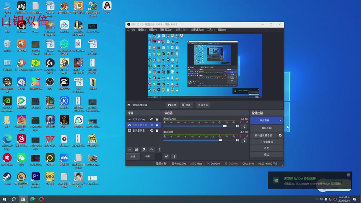This screenshot has width=361, height=203.
Task: Click 取消激活 on source toolbar
Action: point(203,105)
